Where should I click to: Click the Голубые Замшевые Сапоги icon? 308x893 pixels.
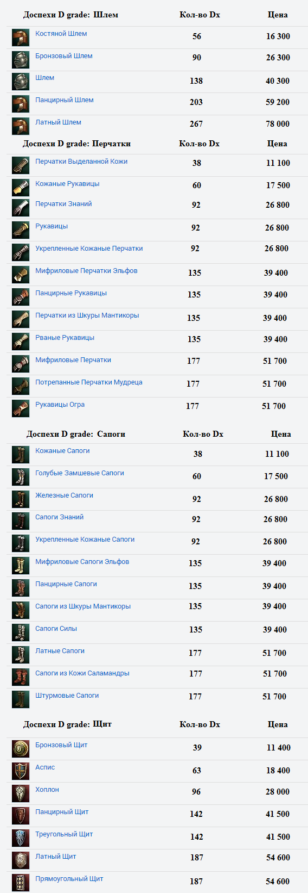(x=21, y=477)
